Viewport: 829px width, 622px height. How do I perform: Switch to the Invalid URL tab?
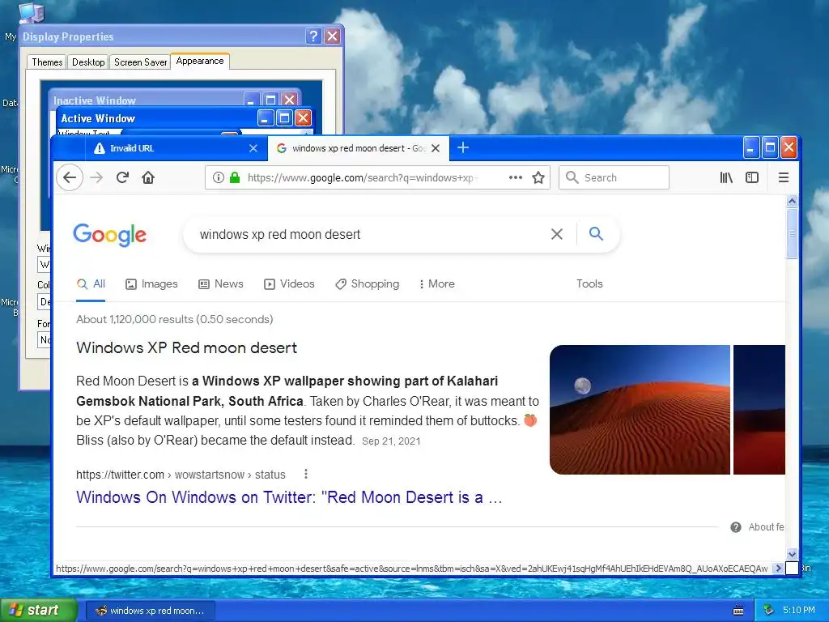[x=176, y=148]
